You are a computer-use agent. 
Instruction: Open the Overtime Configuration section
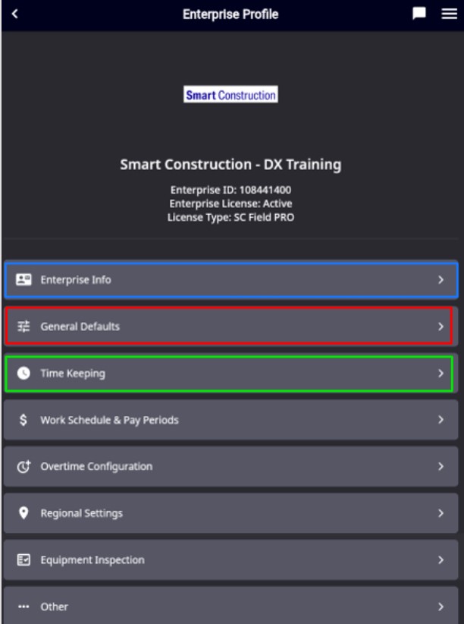231,466
